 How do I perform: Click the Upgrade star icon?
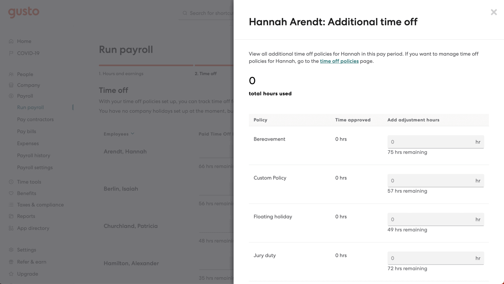click(11, 274)
